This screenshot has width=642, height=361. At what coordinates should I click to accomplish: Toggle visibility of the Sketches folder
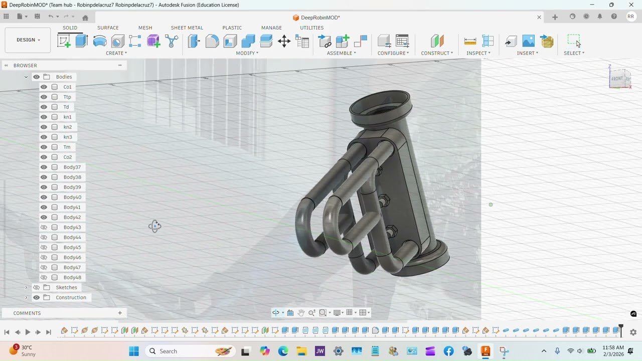click(x=36, y=287)
